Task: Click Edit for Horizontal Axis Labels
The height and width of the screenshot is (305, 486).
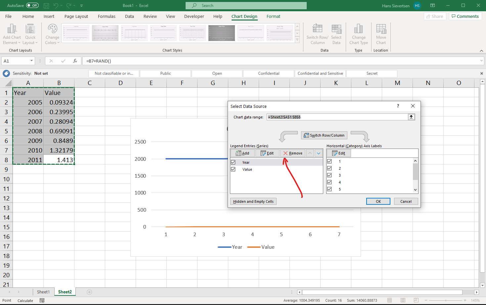Action: (x=339, y=153)
